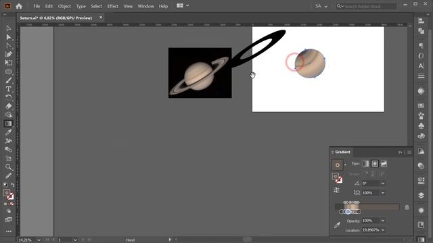Image resolution: width=433 pixels, height=243 pixels.
Task: Select the Zoom magnifier tool
Action: tap(8, 167)
